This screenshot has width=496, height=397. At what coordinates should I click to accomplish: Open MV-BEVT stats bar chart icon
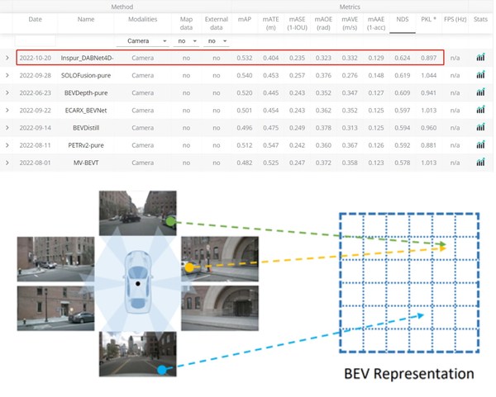point(480,163)
